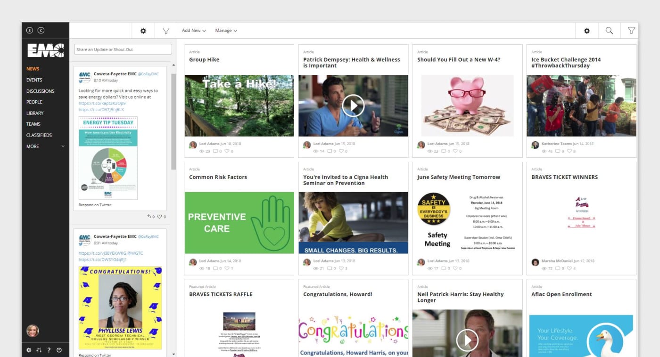Open the Phyllisse Lewis congratulations image
The width and height of the screenshot is (660, 357).
click(120, 308)
